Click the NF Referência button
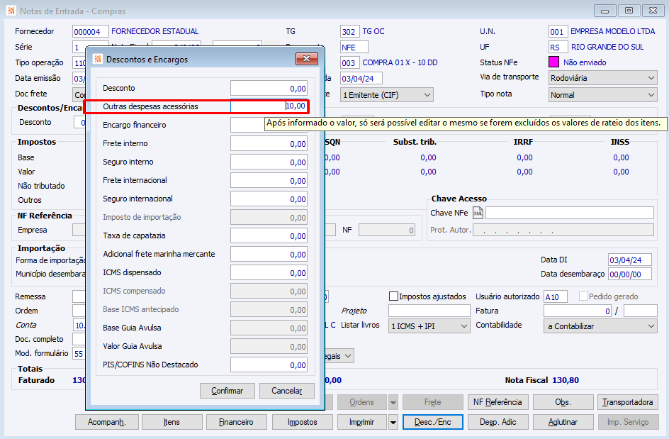 pos(498,402)
